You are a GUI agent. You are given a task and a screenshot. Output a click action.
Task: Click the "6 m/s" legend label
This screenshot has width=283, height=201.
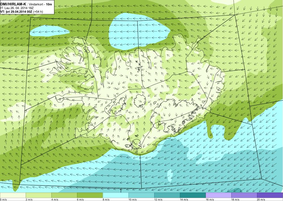(x=81, y=200)
